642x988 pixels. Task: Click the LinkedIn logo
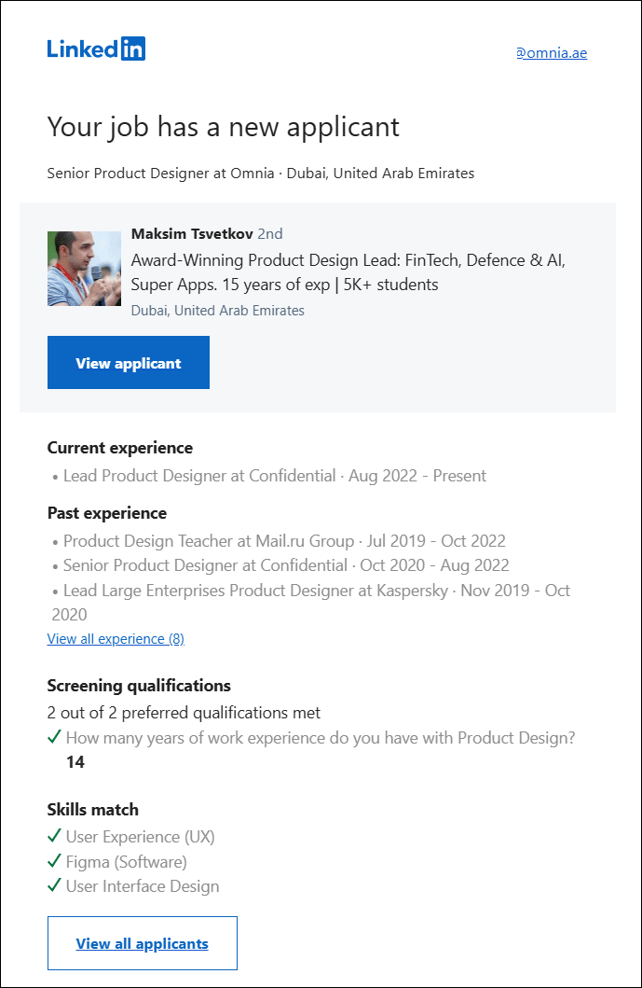(96, 49)
